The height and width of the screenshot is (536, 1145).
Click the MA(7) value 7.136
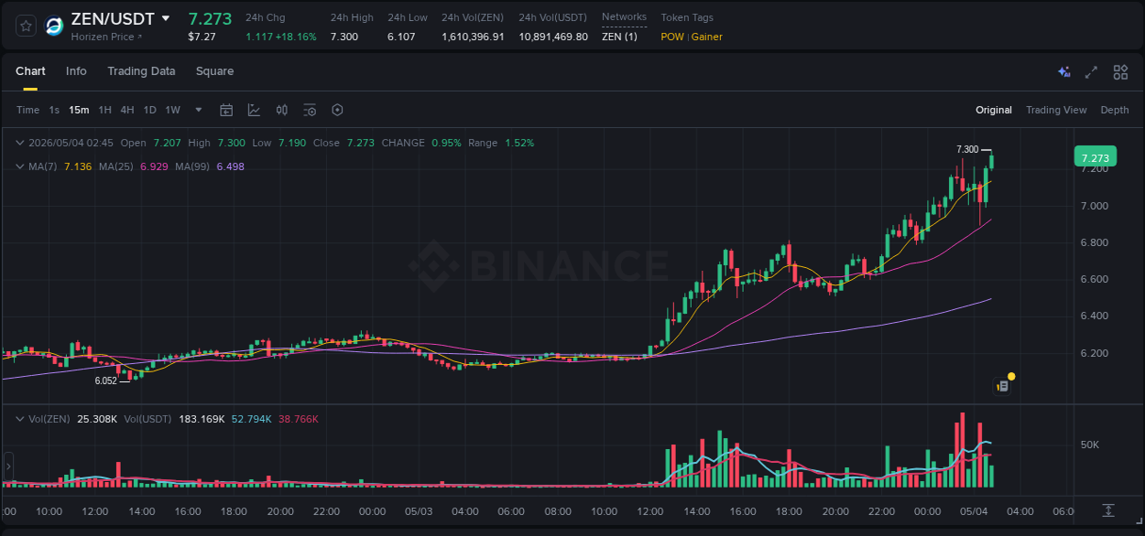tap(78, 166)
